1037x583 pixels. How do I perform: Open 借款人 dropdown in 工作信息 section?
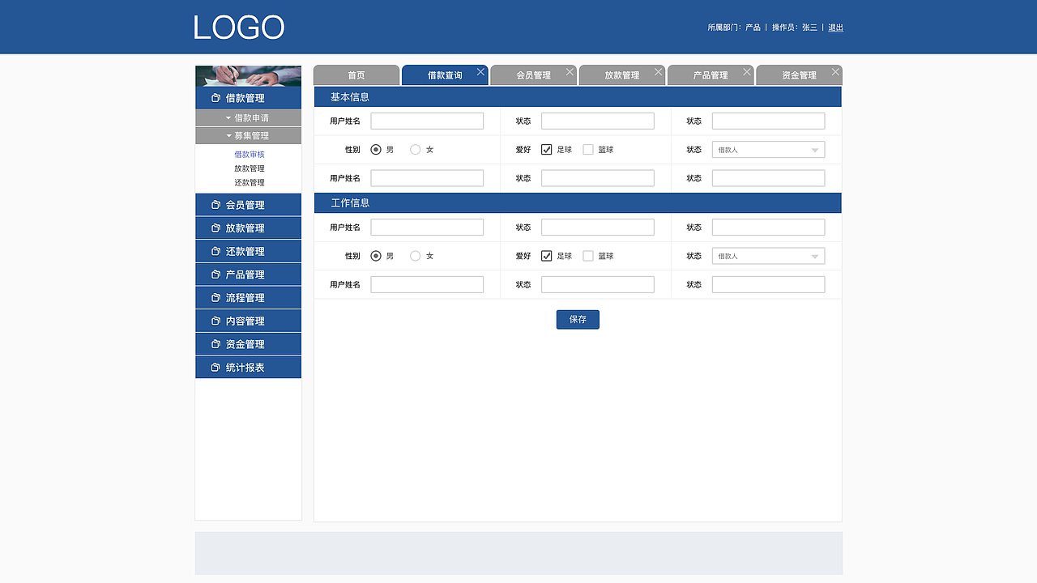tap(768, 256)
